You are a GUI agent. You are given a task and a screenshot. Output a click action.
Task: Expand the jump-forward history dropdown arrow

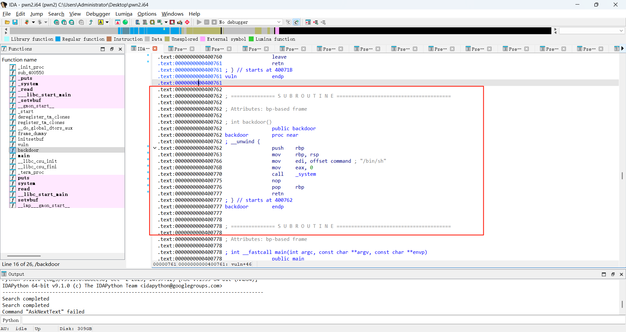click(46, 22)
